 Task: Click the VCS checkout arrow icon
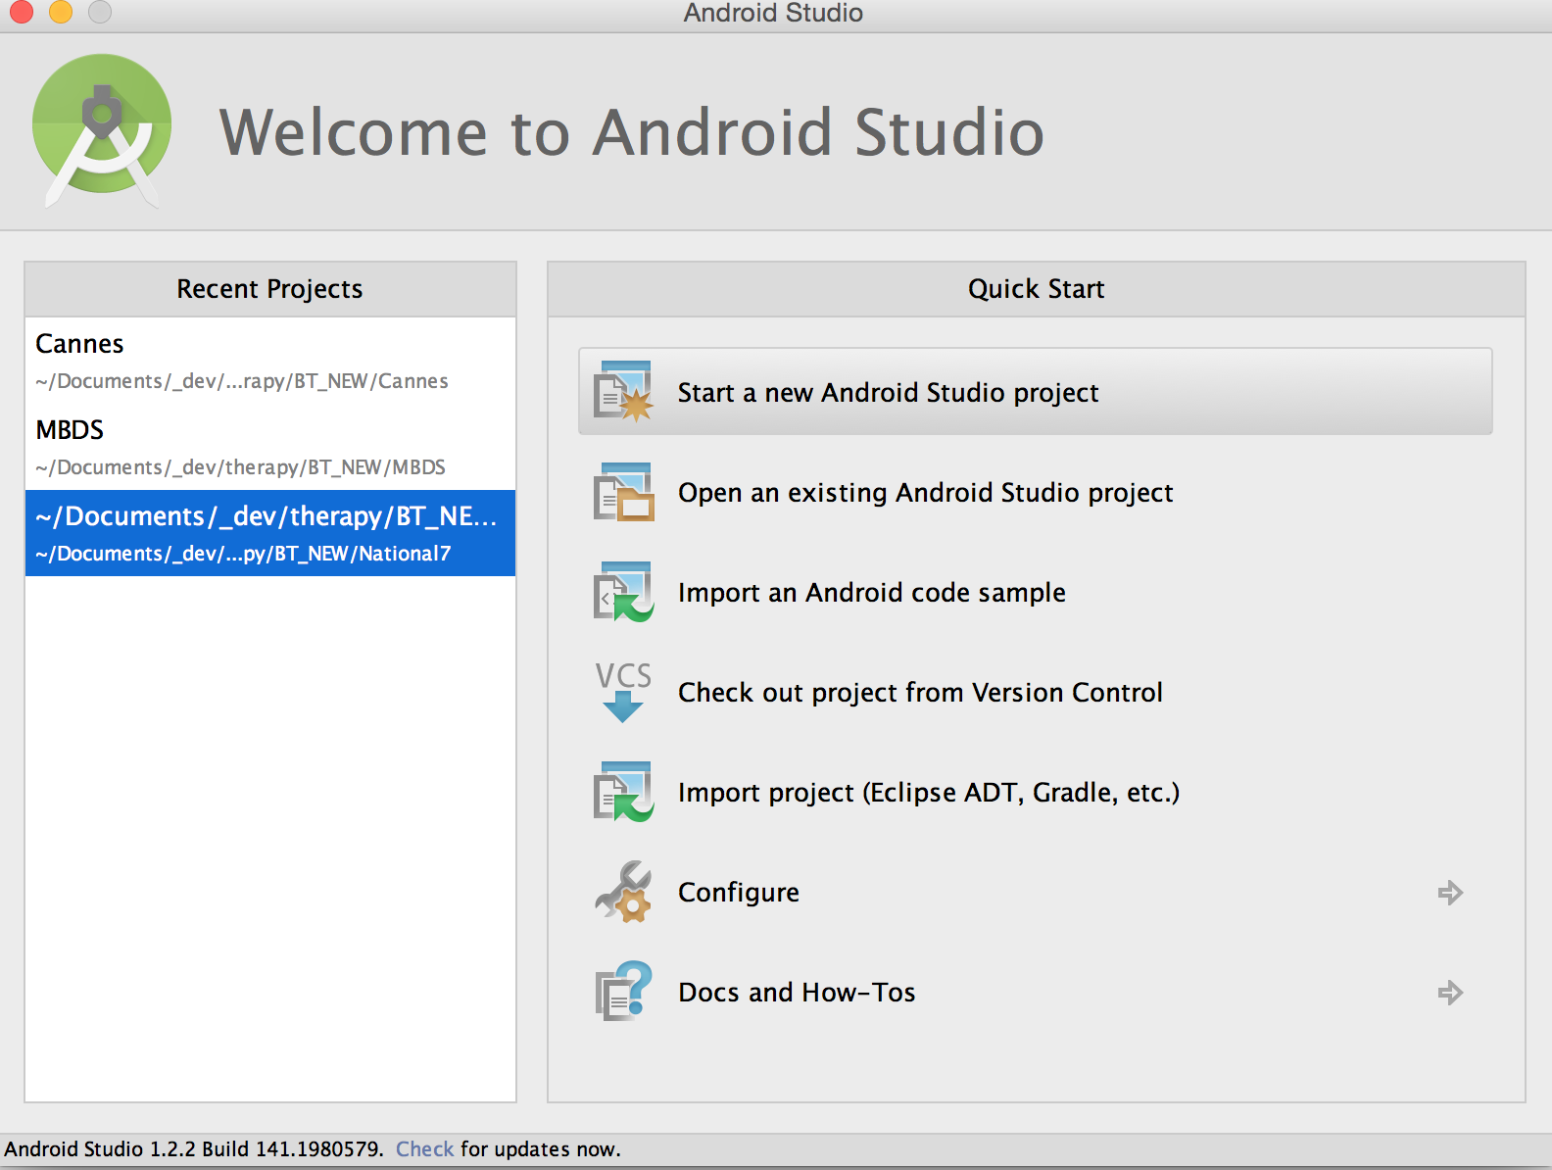click(x=623, y=692)
